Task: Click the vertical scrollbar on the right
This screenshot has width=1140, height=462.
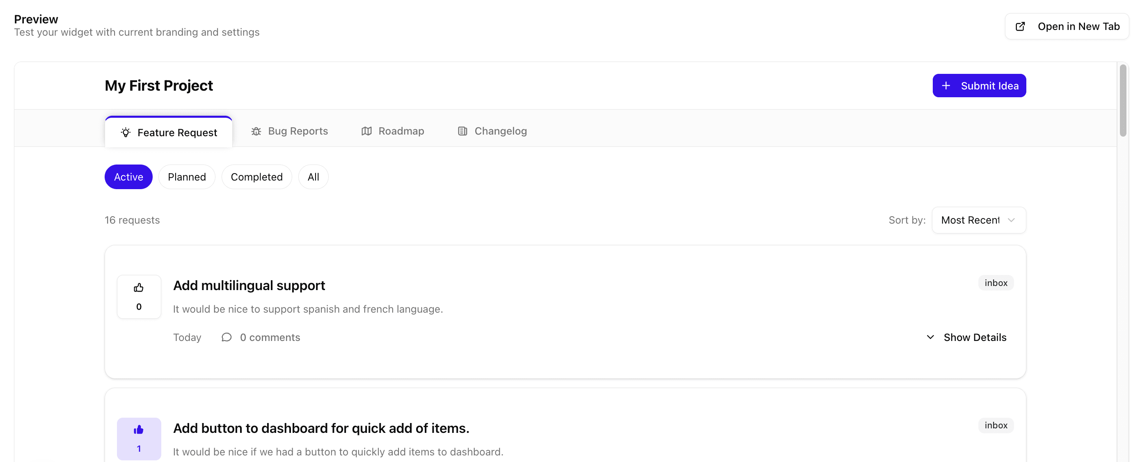Action: (x=1123, y=101)
